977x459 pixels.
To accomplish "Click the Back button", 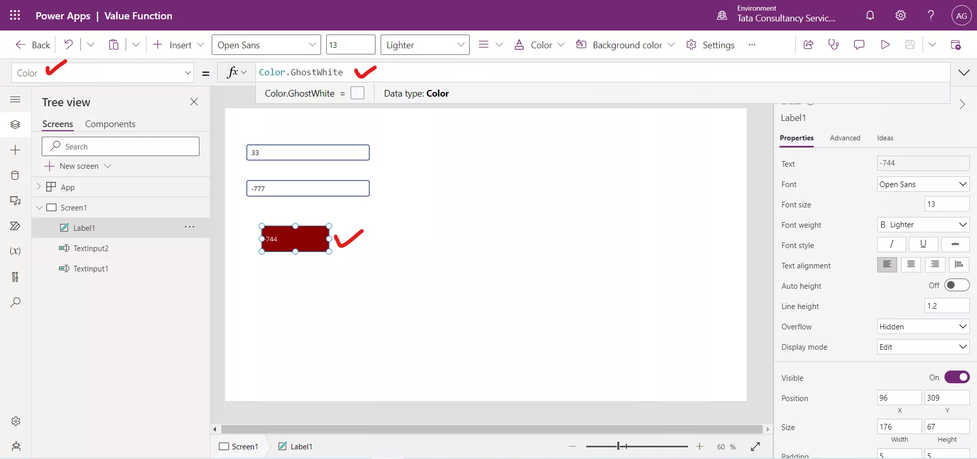I will click(32, 44).
